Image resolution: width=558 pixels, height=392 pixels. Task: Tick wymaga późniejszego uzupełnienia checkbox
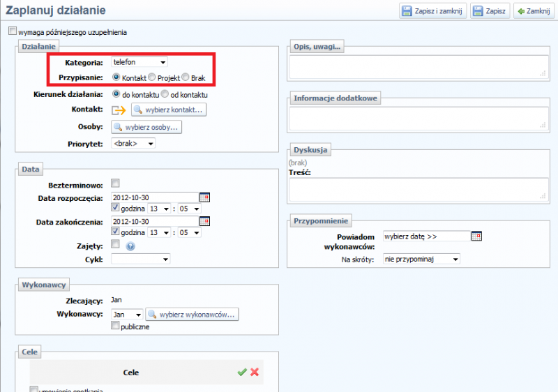[x=13, y=31]
